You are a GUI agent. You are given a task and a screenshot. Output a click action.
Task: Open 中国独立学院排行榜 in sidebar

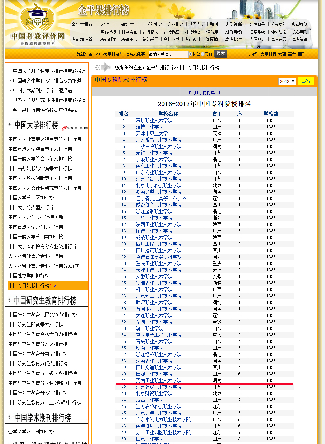click(x=29, y=276)
